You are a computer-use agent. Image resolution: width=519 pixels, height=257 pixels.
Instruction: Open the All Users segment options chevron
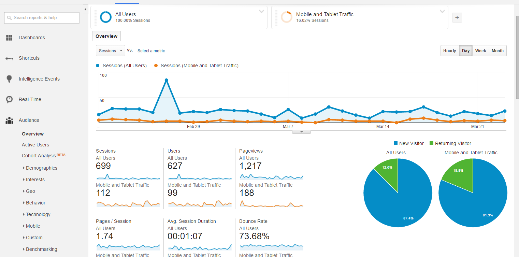pos(261,11)
